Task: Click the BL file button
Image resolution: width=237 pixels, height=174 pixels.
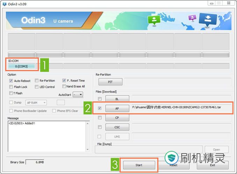Action: pos(117,99)
